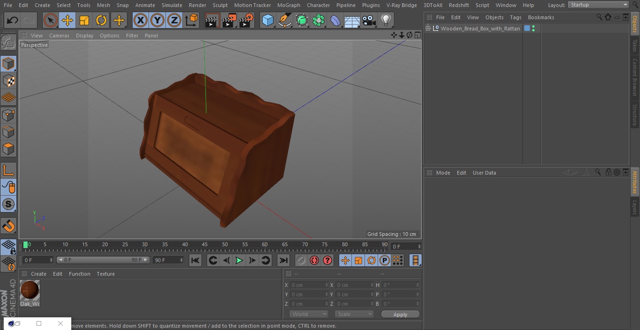This screenshot has width=640, height=330.
Task: Switch to Texture mode
Action: coord(8,81)
